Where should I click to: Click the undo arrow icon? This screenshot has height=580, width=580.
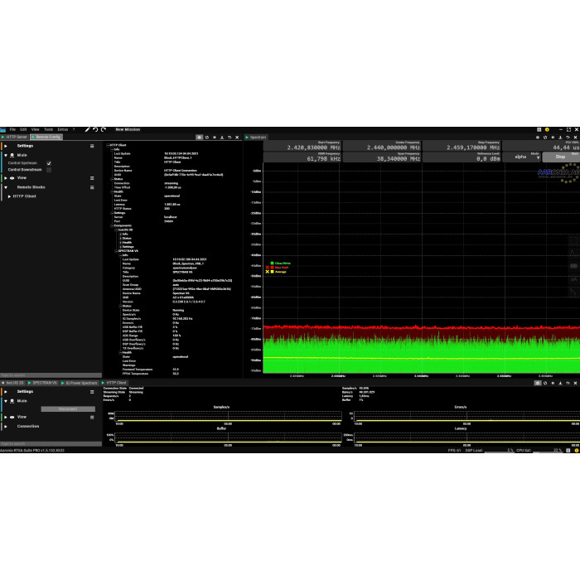95,129
